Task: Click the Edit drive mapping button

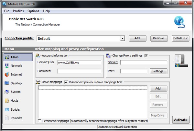Action: point(158,96)
